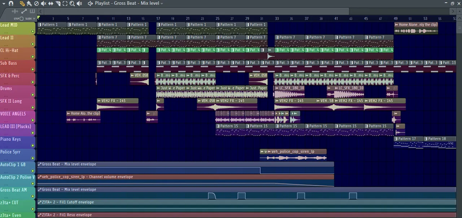Open menu of AutoClip 1 GB envelope clip
This screenshot has width=462, height=218.
[40, 164]
